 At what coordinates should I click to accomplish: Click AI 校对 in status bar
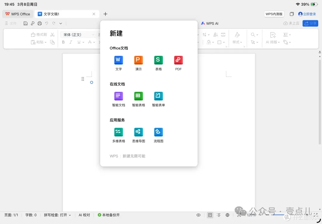click(84, 215)
